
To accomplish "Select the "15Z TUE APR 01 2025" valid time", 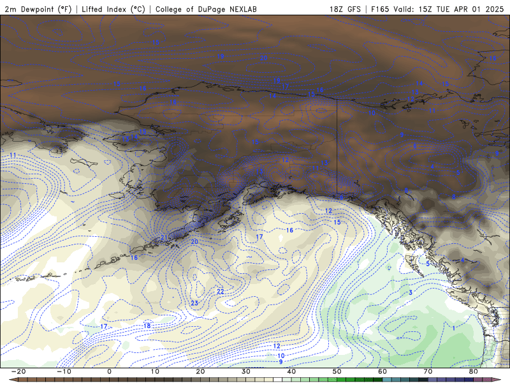I will 461,9.
